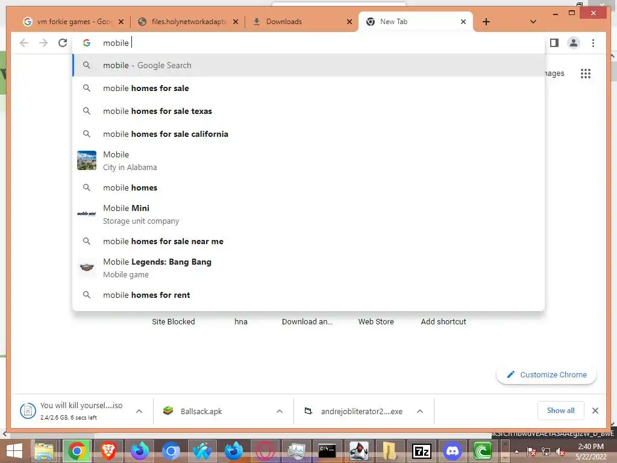Viewport: 617px width, 463px height.
Task: Close the files.holynetworkadapter tab
Action: 236,22
